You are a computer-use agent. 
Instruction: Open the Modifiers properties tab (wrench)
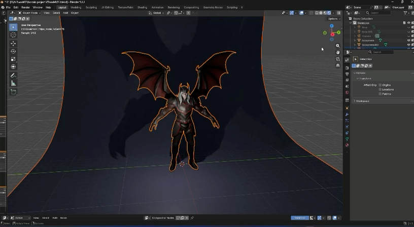click(347, 115)
